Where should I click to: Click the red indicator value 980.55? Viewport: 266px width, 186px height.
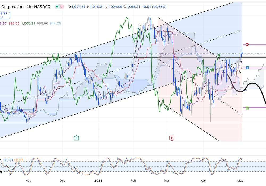coord(14,23)
